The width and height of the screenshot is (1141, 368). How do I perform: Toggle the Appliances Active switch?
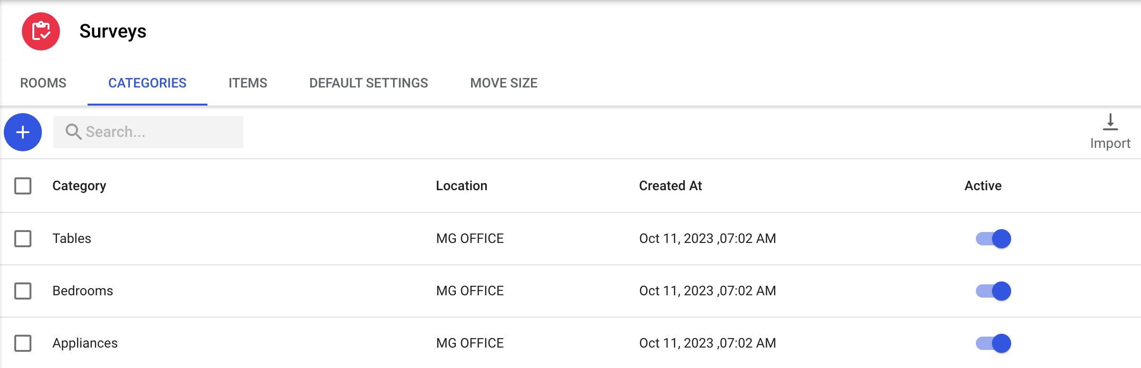[x=993, y=343]
